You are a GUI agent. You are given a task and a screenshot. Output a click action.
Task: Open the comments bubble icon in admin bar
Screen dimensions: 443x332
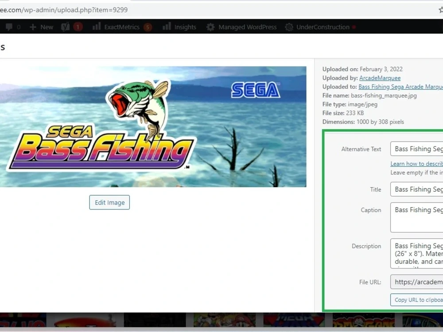click(x=9, y=27)
